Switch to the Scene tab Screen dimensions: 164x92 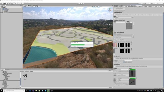point(25,5)
